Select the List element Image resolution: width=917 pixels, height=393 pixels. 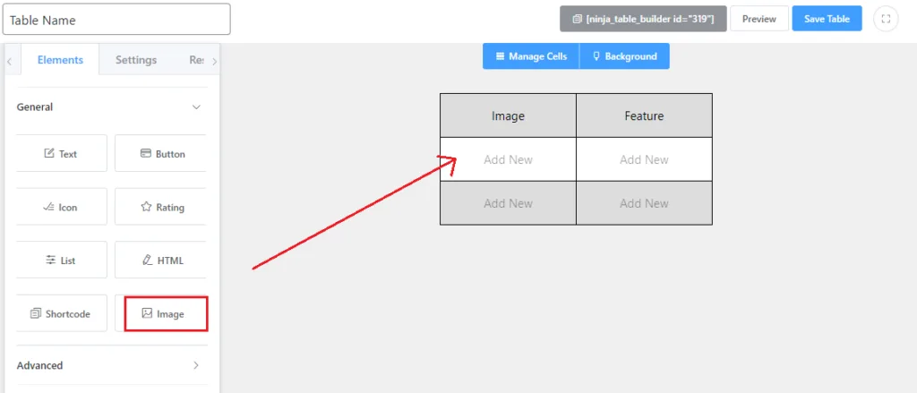pos(61,260)
